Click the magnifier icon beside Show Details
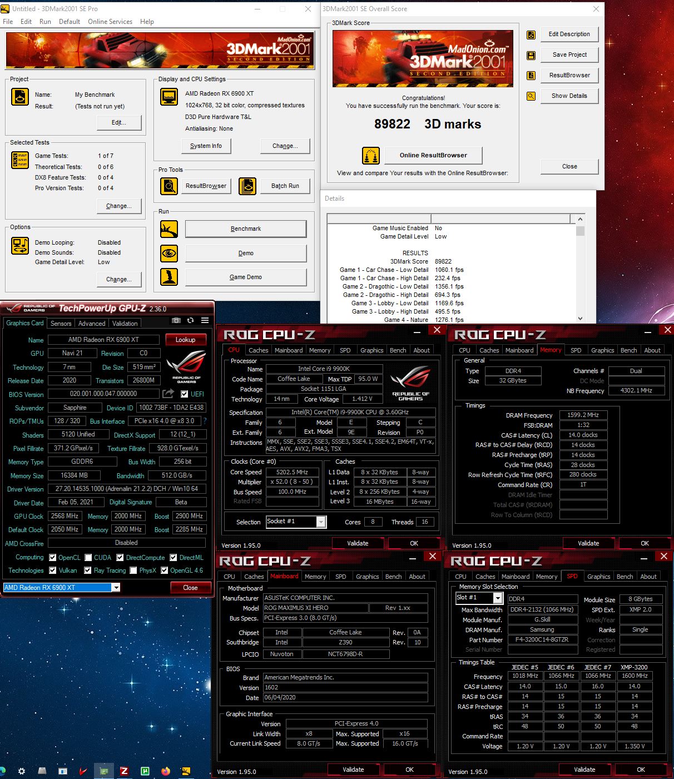The width and height of the screenshot is (674, 779). pos(531,96)
